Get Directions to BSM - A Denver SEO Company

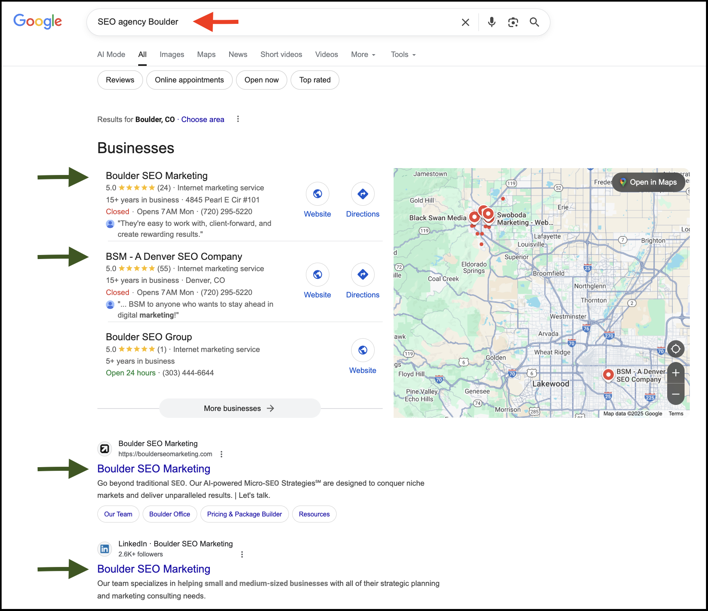[x=362, y=275]
